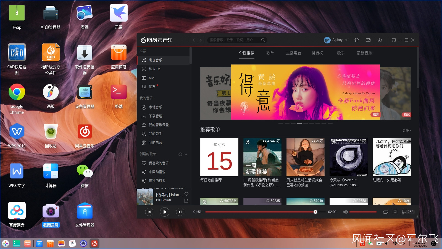442x249 pixels.
Task: Switch to the 排行榜 tab
Action: click(x=317, y=53)
